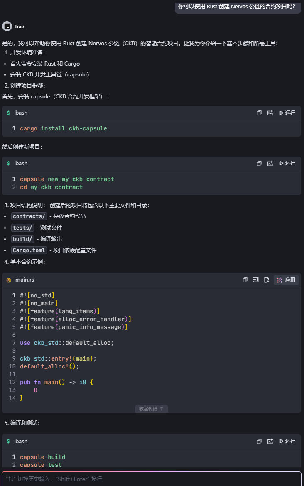
Task: Click the text '然后创建新项目:'
Action: coord(22,147)
